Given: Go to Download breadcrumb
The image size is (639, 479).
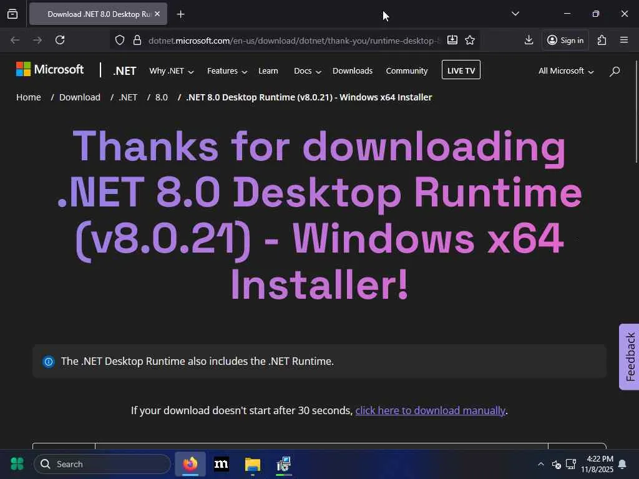Looking at the screenshot, I should (80, 97).
